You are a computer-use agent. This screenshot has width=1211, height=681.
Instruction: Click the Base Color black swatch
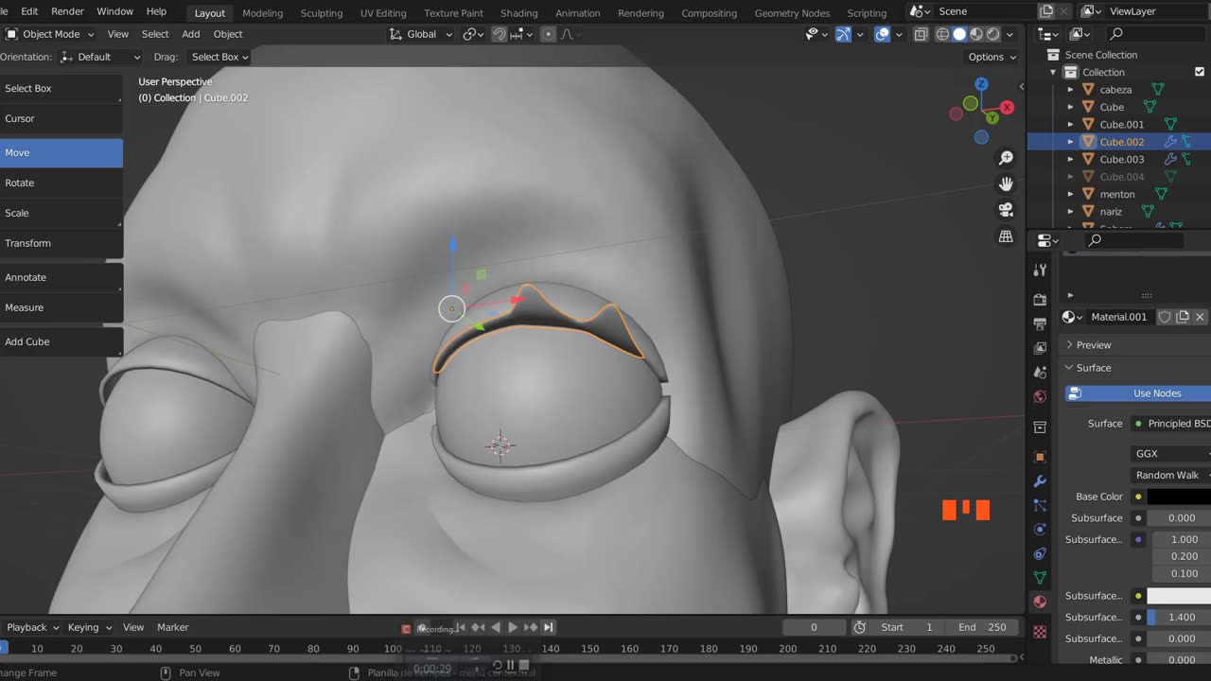click(x=1178, y=497)
